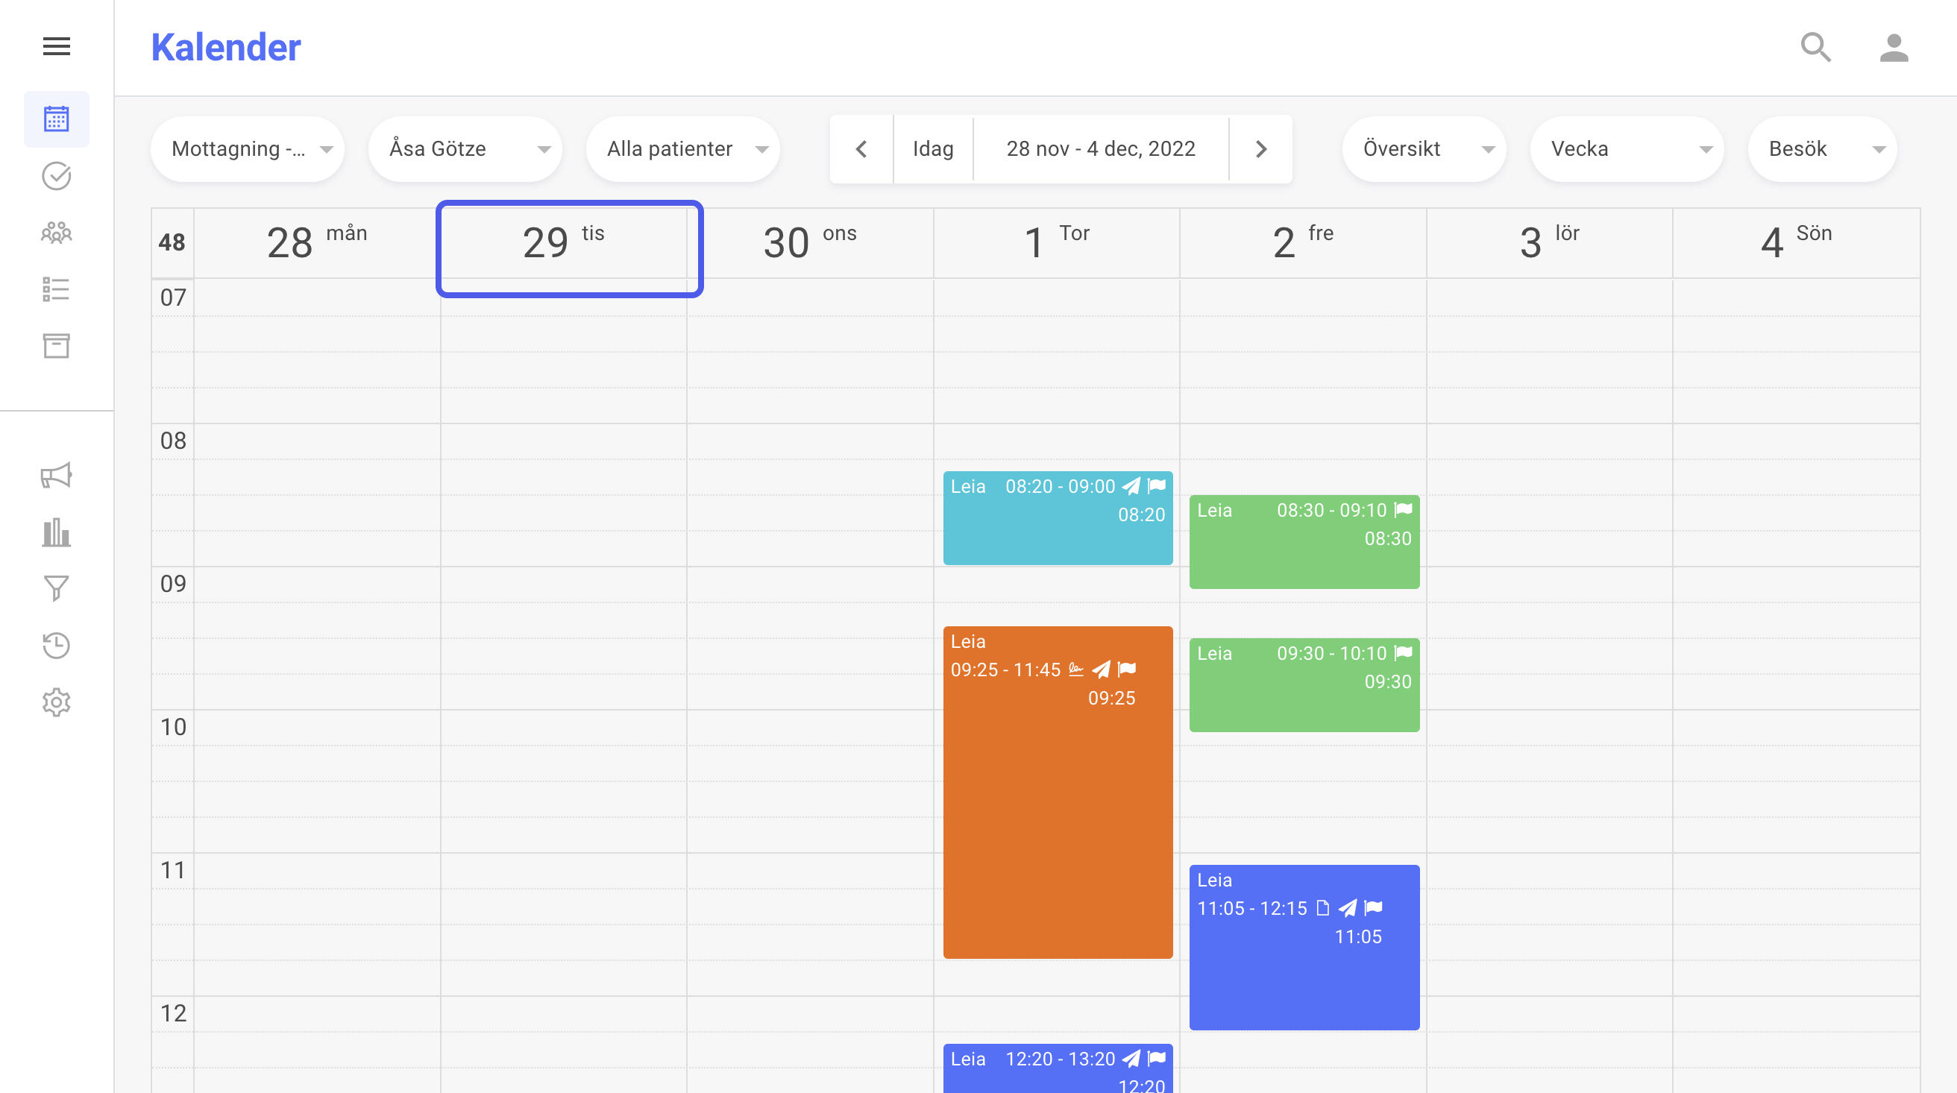Go to next week
1957x1093 pixels.
coord(1260,149)
